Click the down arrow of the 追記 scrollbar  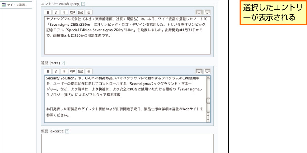tap(208, 120)
